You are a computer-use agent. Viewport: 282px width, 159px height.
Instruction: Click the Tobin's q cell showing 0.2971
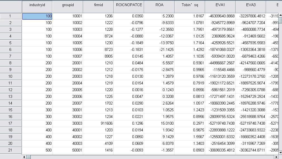tap(189, 123)
